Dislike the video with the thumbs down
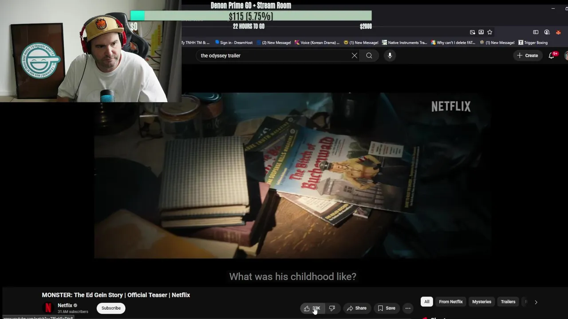Image resolution: width=568 pixels, height=319 pixels. pos(332,308)
